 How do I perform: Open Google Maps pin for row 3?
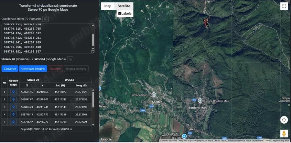tap(13, 107)
